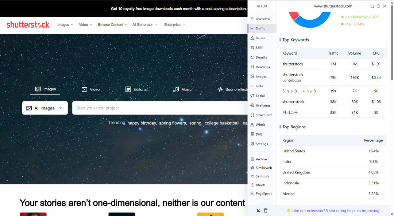Screen dimensions: 394x216
Task: Refresh the AITDK panel data
Action: [378, 6]
